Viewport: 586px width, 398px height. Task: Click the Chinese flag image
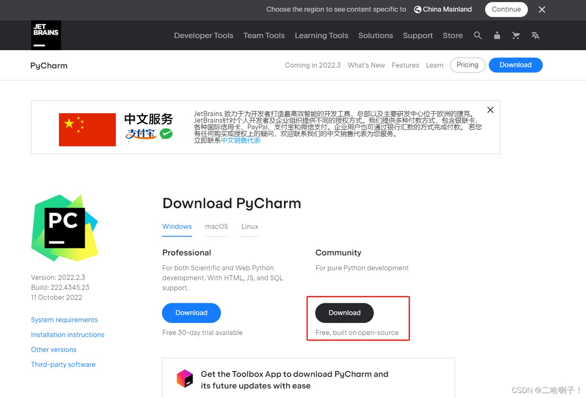(87, 130)
